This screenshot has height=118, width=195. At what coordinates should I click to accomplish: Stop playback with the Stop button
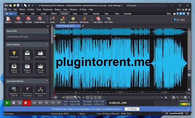click(x=13, y=103)
